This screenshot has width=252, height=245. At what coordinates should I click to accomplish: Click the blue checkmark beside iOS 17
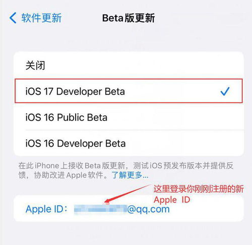[225, 91]
